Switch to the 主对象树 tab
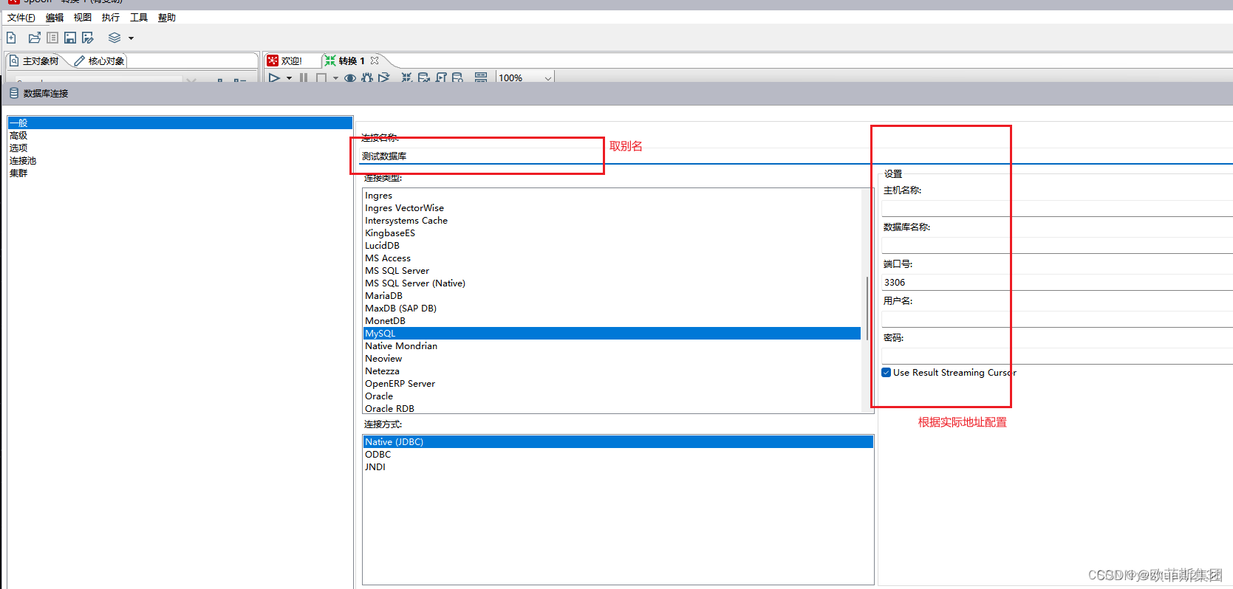The image size is (1233, 589). click(x=35, y=61)
